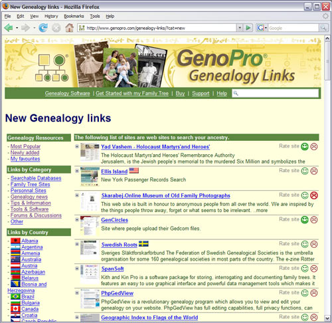Open the Tools menu
The image size is (332, 323).
tap(95, 16)
